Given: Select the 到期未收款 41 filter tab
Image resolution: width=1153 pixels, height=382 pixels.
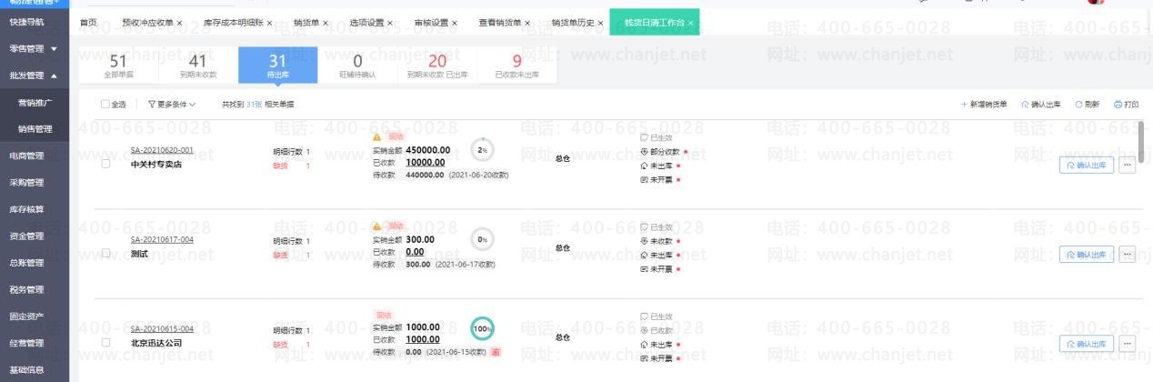Looking at the screenshot, I should pos(197,65).
